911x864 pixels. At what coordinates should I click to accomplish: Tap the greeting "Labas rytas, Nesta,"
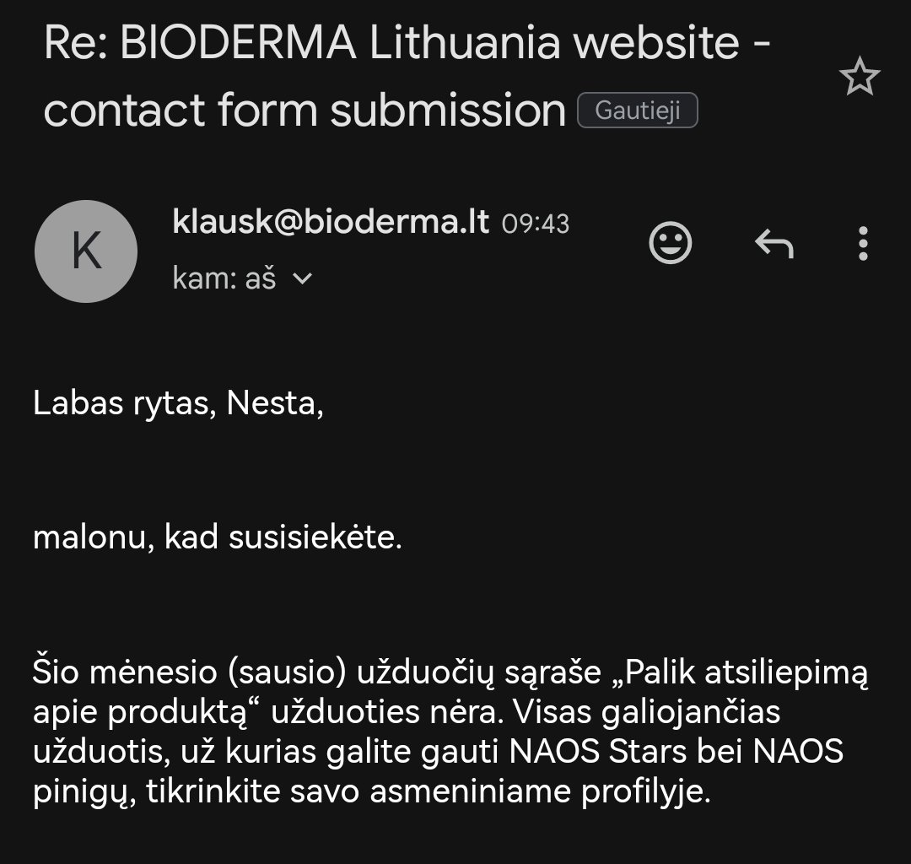(x=178, y=402)
